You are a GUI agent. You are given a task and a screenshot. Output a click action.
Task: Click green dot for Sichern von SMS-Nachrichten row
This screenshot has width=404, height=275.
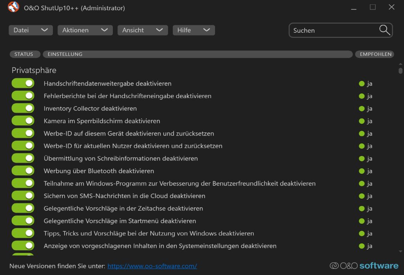coord(362,196)
